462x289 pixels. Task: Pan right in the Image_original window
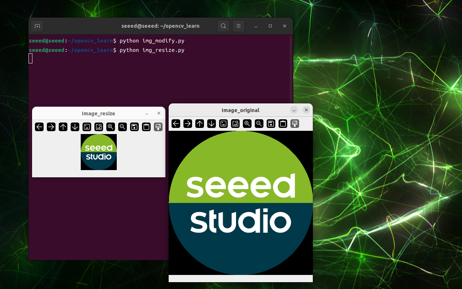pyautogui.click(x=188, y=124)
